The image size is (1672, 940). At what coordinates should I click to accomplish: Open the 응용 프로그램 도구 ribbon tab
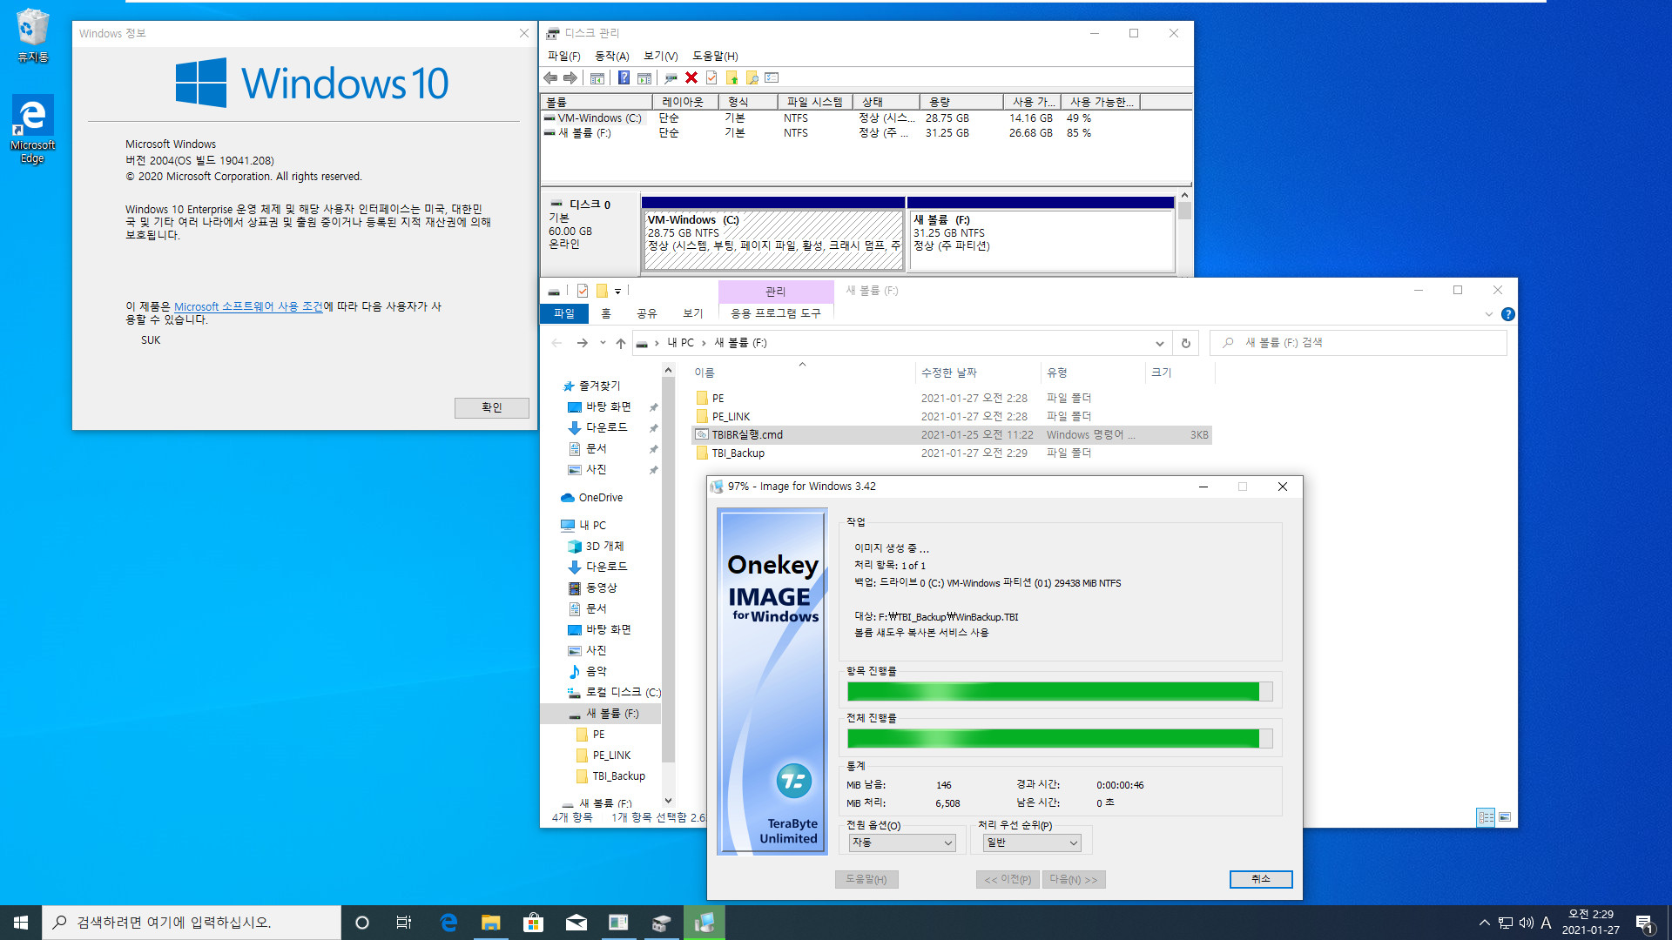click(776, 313)
